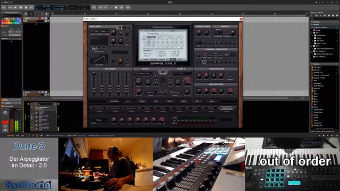Click the transport Stop button
Viewport: 340px width, 191px height.
(21, 7)
